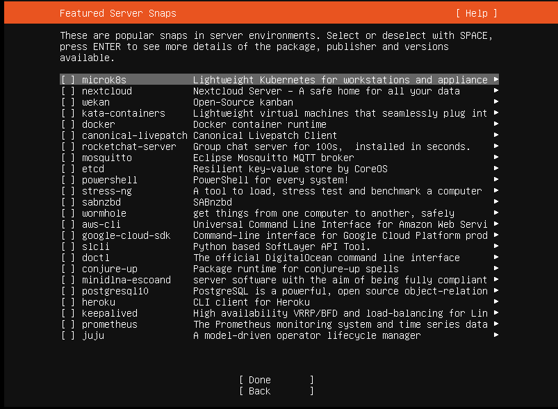
Task: Click the "conjure-up" snap name
Action: point(110,269)
